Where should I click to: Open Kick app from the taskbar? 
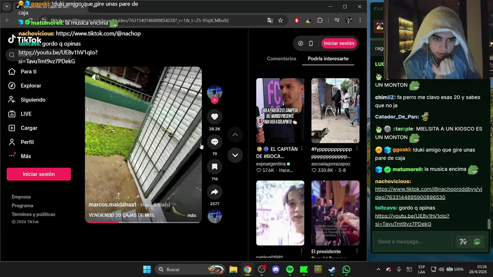(x=304, y=269)
